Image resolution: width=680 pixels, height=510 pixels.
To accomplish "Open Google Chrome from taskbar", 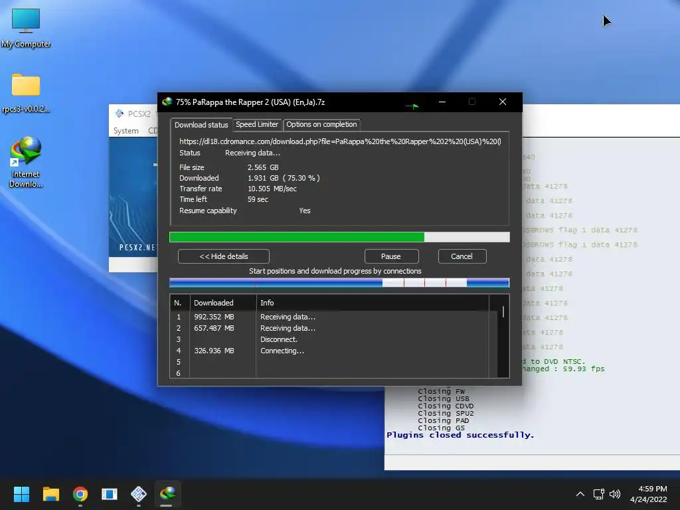I will point(80,494).
